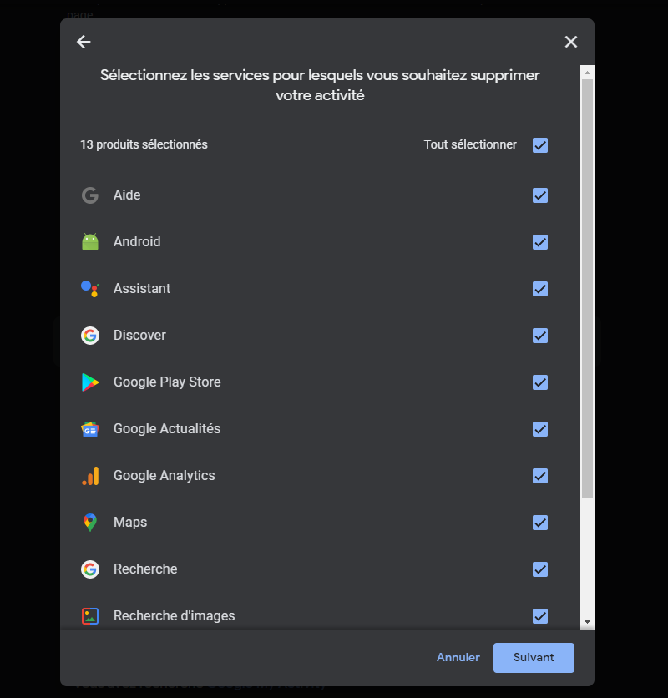This screenshot has width=668, height=698.
Task: Click the Google Play Store icon
Action: [90, 382]
